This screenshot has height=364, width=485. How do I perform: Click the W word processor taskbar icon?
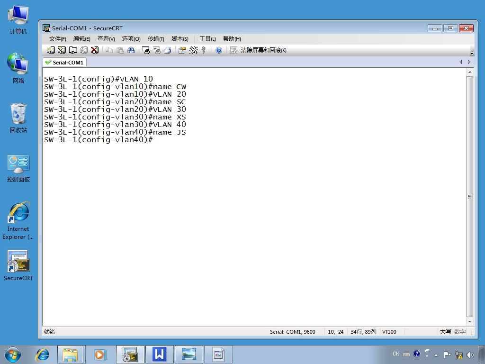[x=159, y=355]
